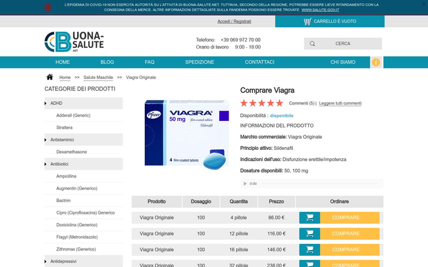Click COMPRARE for 12 pillole
This screenshot has height=267, width=428.
click(x=350, y=233)
